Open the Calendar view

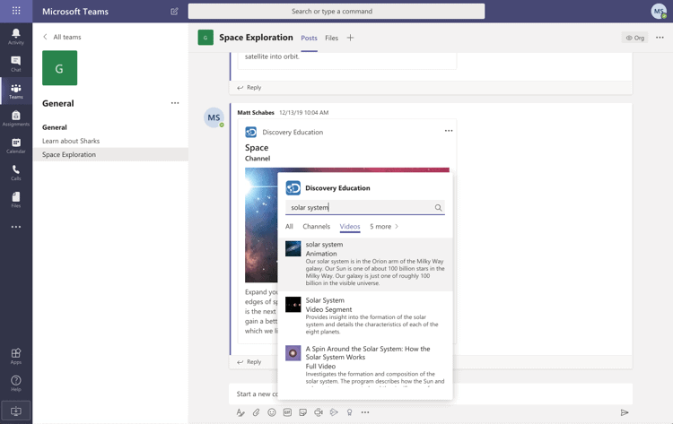point(16,145)
